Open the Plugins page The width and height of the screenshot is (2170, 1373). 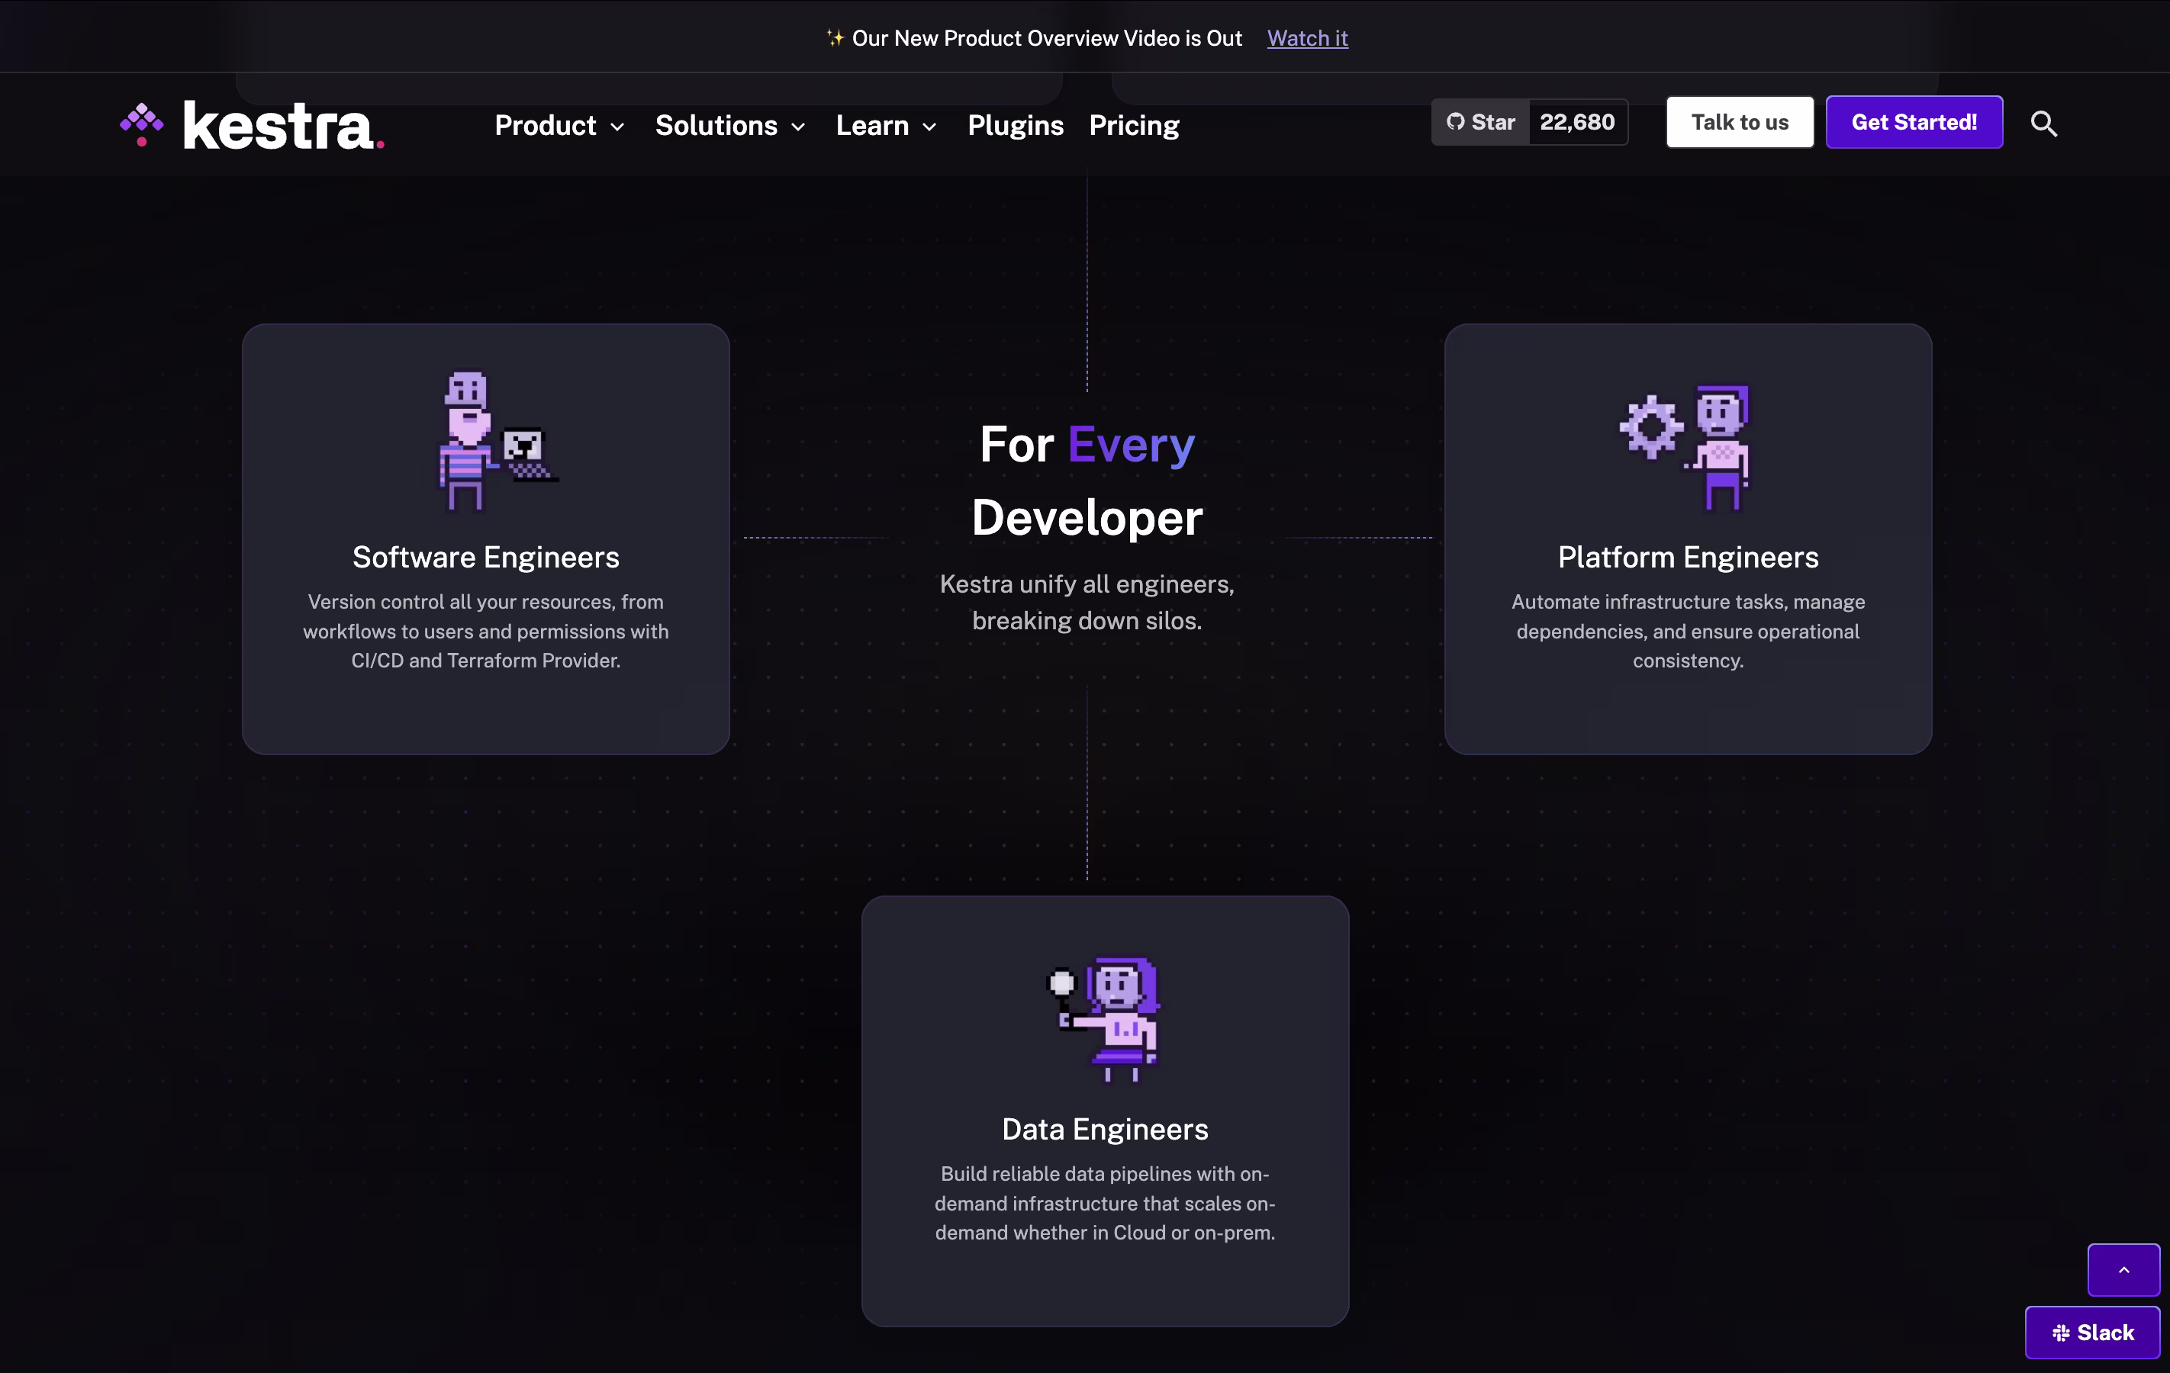tap(1016, 125)
